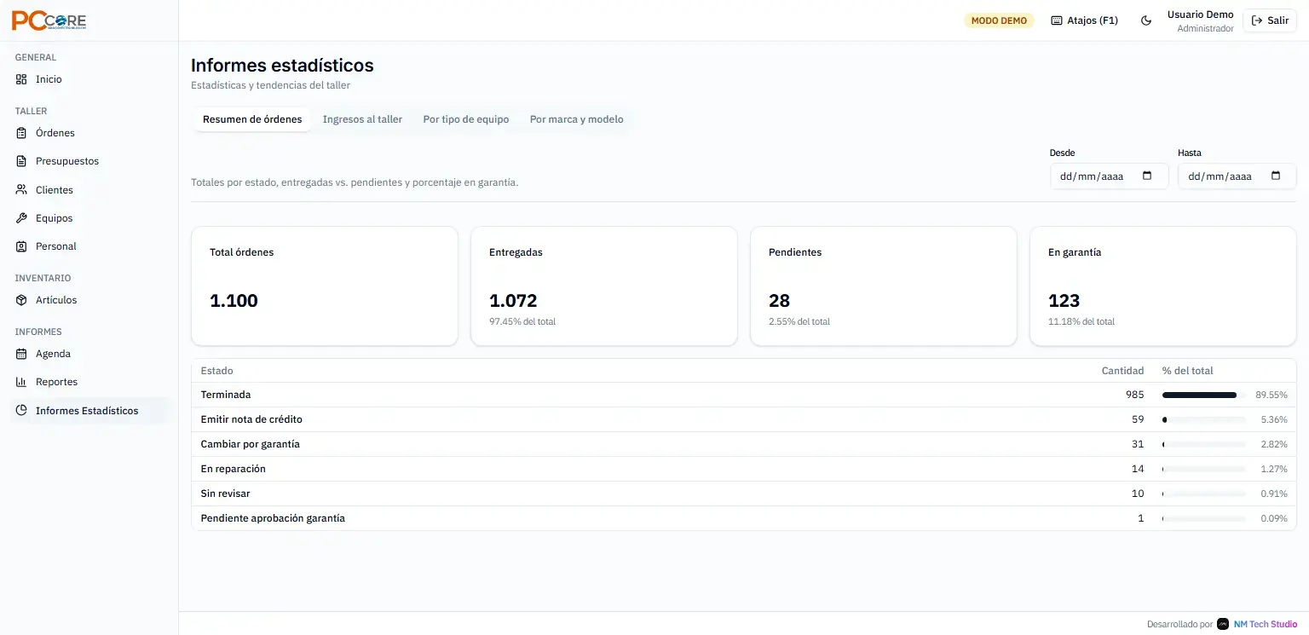
Task: Click the MODO DEMO badge
Action: (x=999, y=20)
